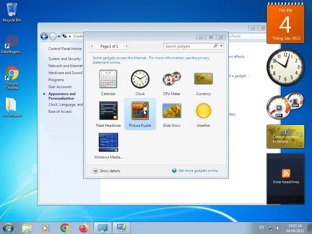Click the analog clock desktop gadget
Image resolution: width=312 pixels, height=234 pixels.
coord(285,67)
